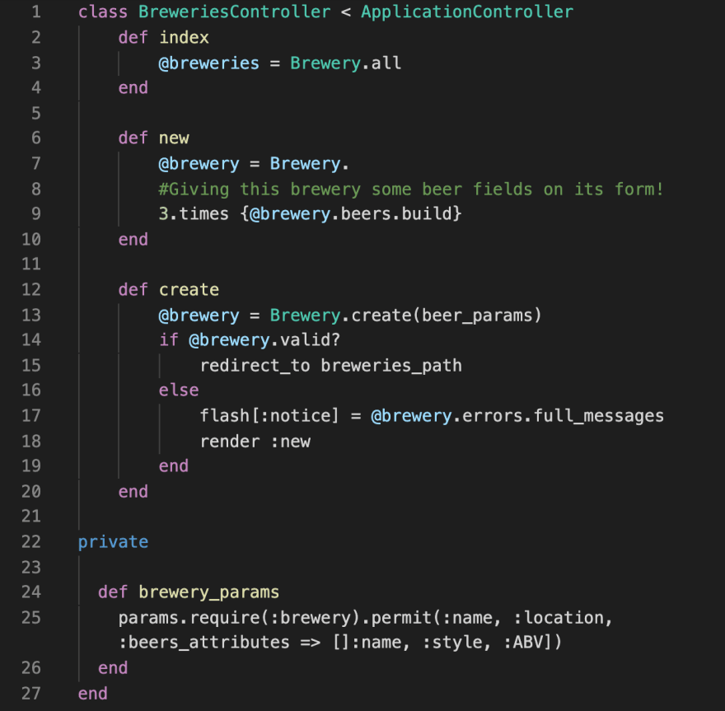The height and width of the screenshot is (711, 725).
Task: Click line number 22 in the gutter
Action: point(31,541)
